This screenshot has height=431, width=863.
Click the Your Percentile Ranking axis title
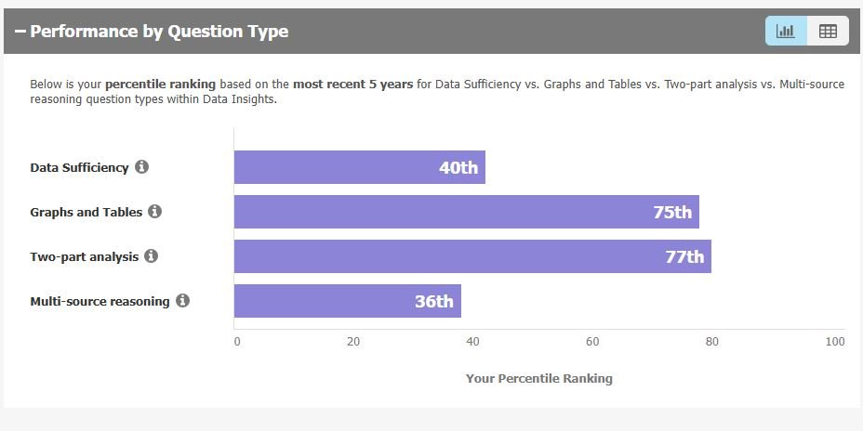[538, 378]
